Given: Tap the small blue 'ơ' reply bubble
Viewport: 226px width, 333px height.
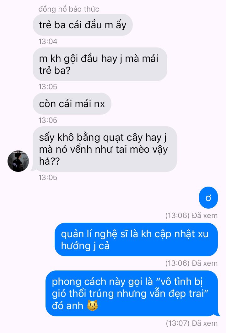Looking at the screenshot, I should [x=208, y=198].
